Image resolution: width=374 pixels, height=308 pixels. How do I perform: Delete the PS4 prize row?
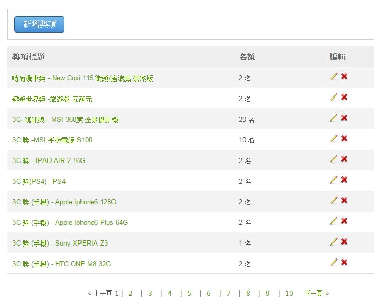point(344,180)
